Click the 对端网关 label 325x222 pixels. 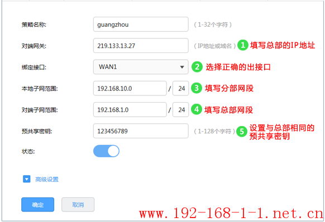(34, 46)
